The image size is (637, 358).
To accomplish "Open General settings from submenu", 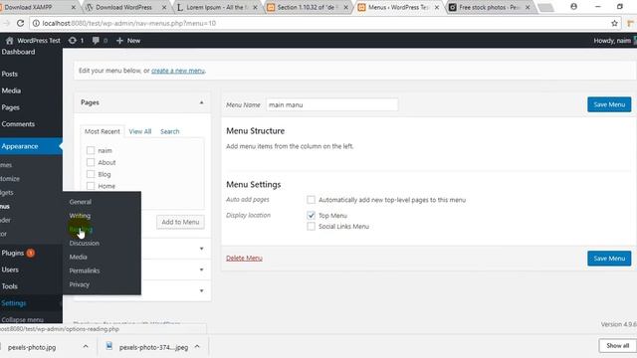I will point(81,202).
